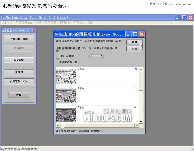The image size is (194, 151).
Task: Close the 生成HDR exposure dialog
Action: point(141,34)
